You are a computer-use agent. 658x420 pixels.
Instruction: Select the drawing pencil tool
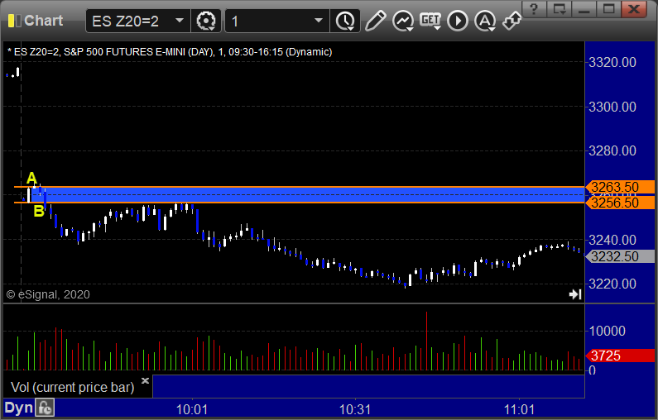375,21
